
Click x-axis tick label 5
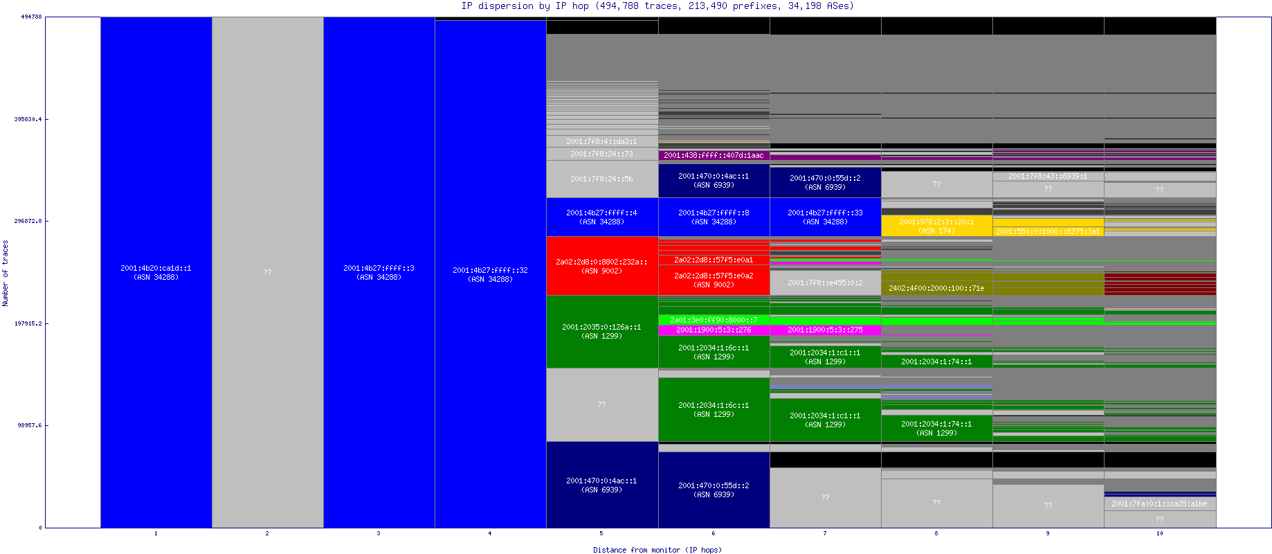tap(601, 533)
